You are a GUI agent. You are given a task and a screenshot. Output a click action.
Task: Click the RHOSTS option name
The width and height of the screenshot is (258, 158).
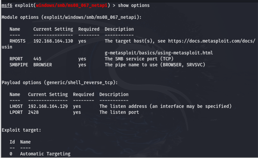(x=17, y=41)
